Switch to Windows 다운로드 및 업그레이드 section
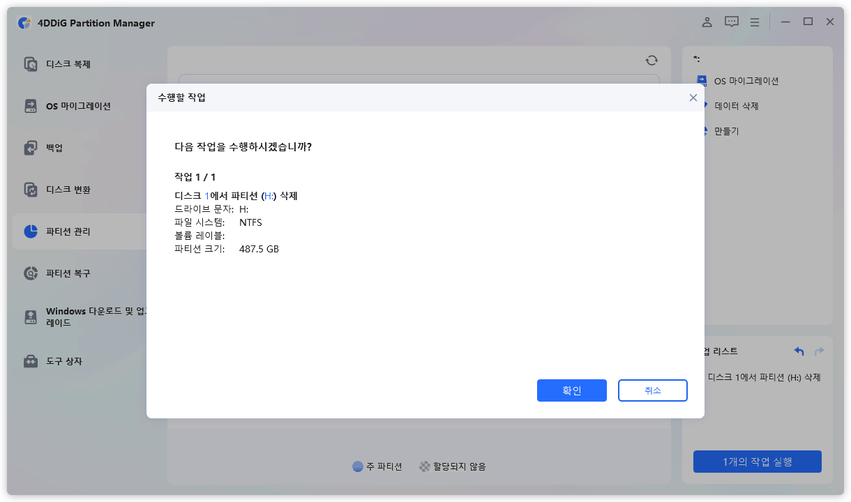This screenshot has width=851, height=502. [x=77, y=316]
